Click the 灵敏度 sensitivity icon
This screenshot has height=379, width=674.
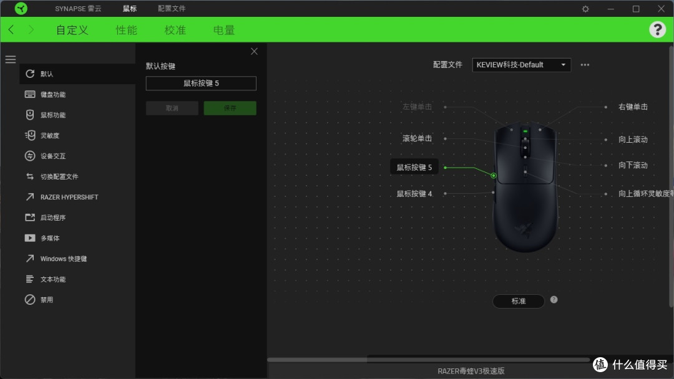30,135
